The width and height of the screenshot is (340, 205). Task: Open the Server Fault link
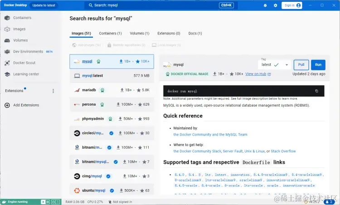233,151
